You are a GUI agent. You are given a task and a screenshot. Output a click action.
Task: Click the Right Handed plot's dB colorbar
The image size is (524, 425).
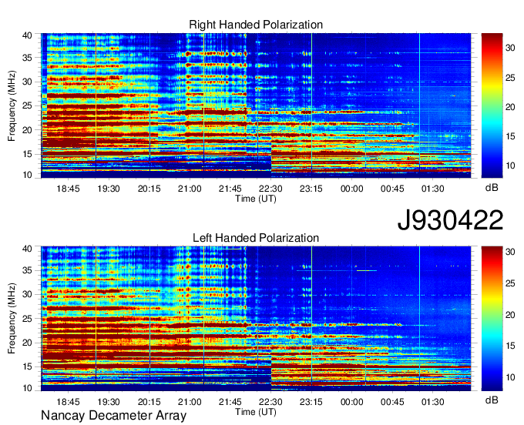pos(492,105)
